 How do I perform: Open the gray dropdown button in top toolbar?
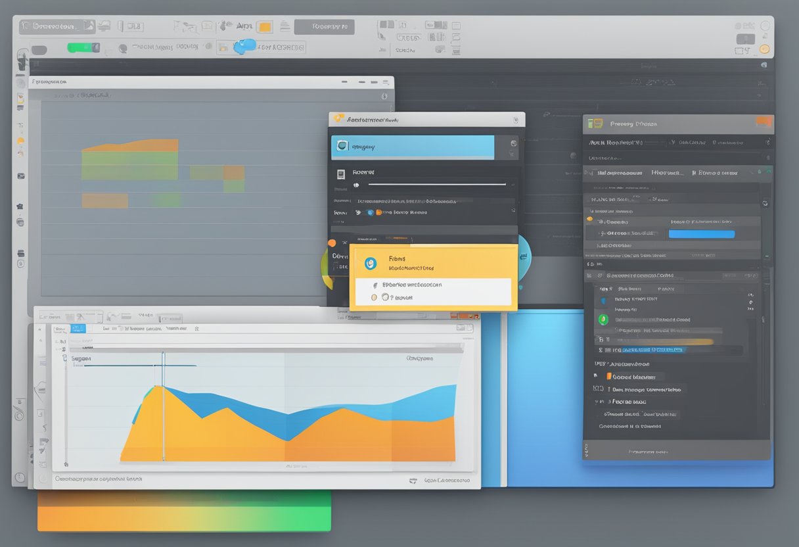324,27
